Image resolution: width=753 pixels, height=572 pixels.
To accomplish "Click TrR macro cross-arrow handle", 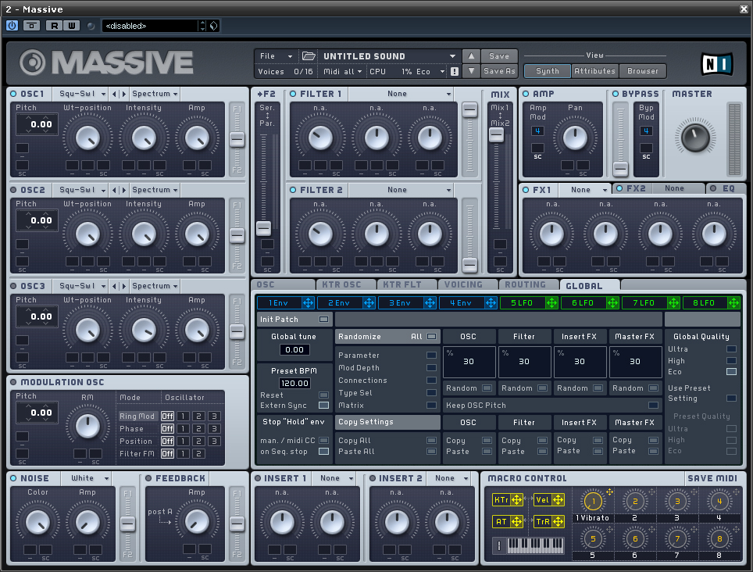I will 558,521.
